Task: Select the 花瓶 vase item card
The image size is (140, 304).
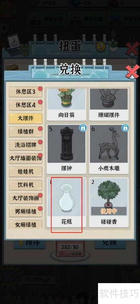Action: (x=66, y=202)
